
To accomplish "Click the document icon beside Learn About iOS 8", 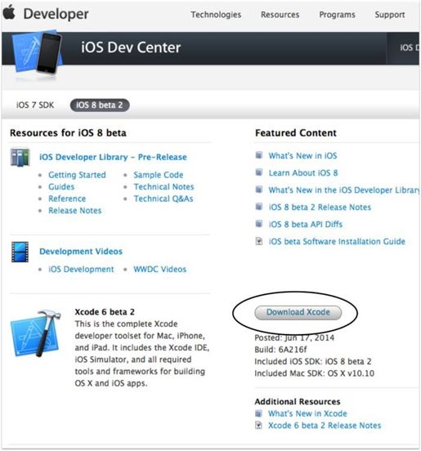I will [x=259, y=172].
